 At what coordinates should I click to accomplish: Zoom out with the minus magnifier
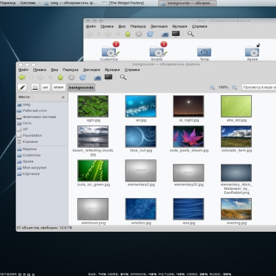[x=212, y=88]
